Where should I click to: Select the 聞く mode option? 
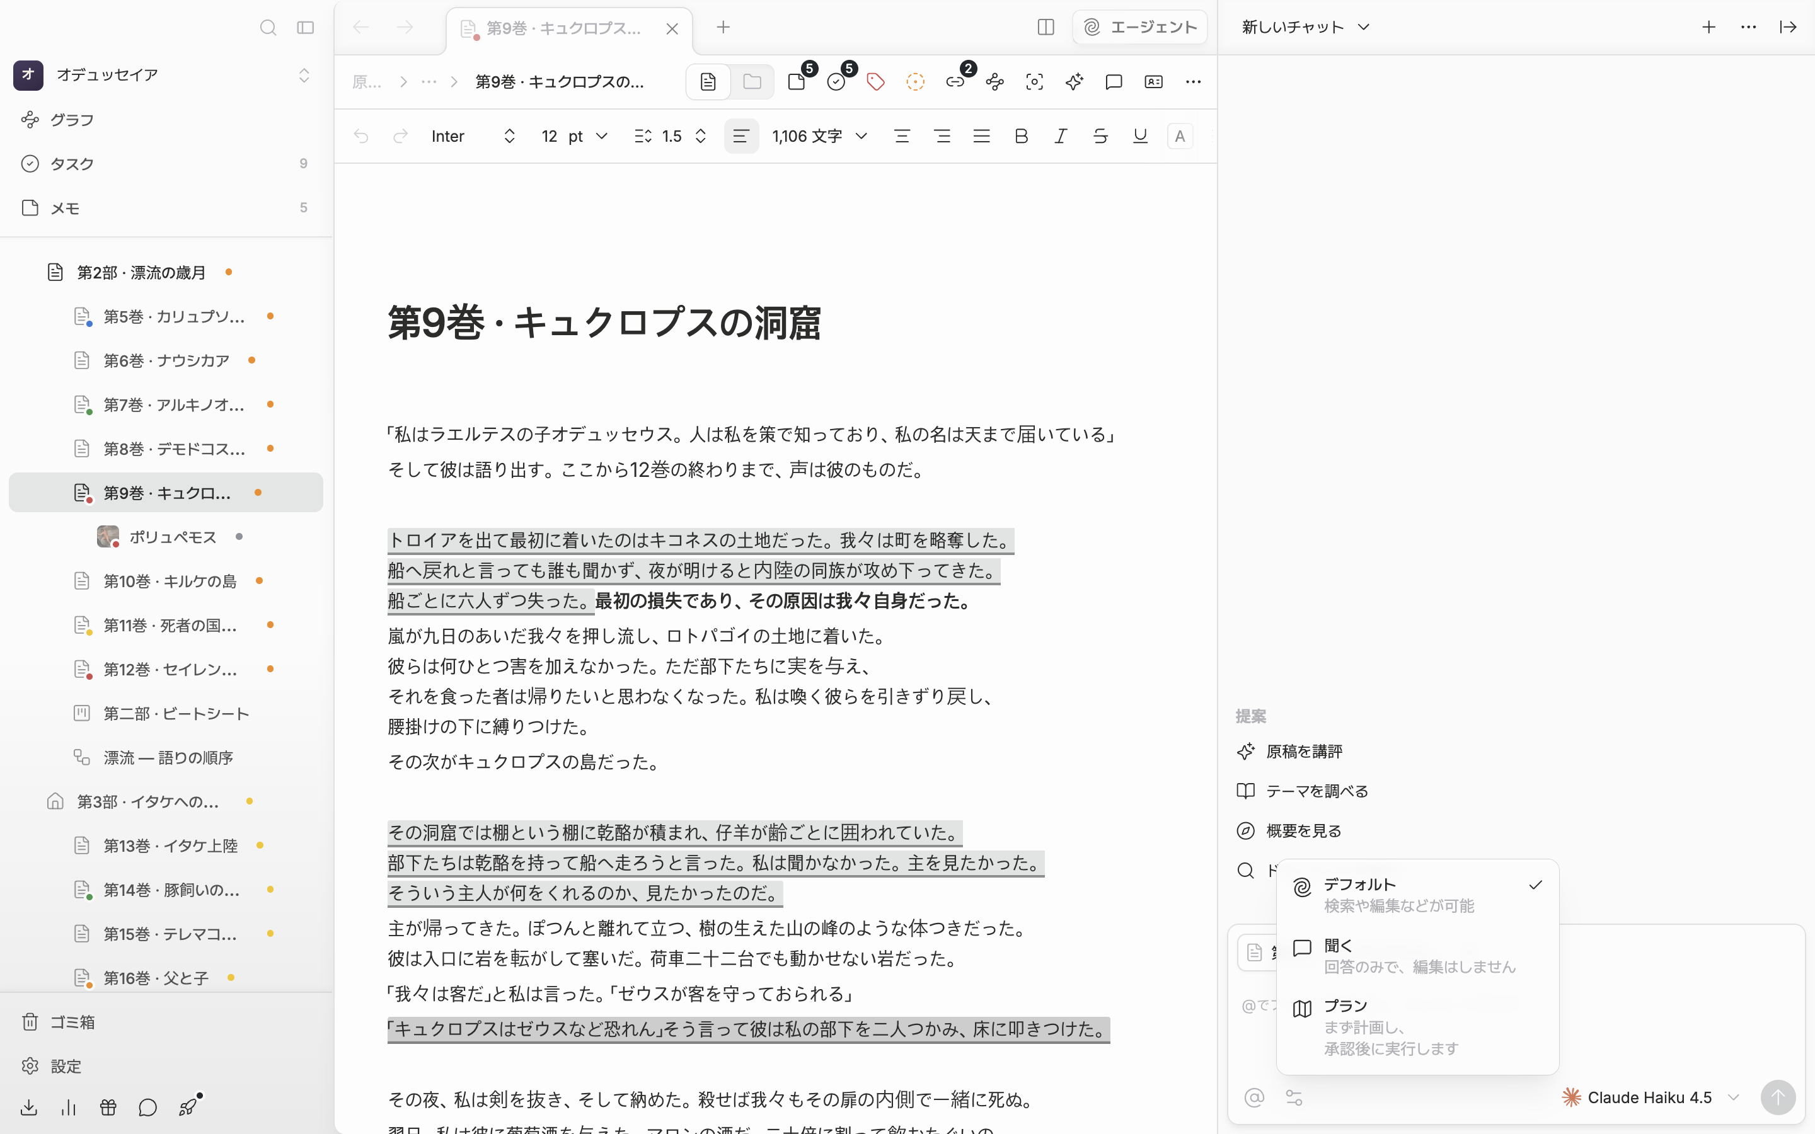click(1417, 956)
